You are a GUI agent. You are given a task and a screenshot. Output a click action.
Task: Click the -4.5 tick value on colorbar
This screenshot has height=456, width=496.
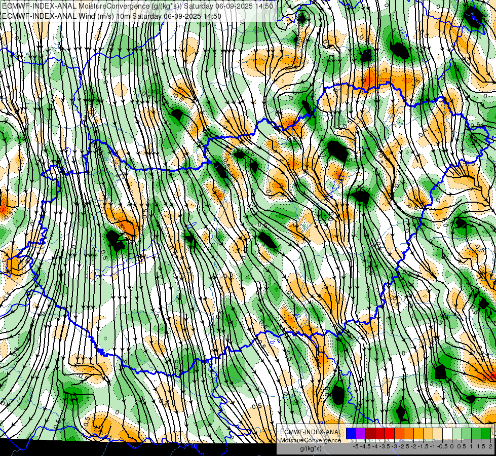pos(365,446)
